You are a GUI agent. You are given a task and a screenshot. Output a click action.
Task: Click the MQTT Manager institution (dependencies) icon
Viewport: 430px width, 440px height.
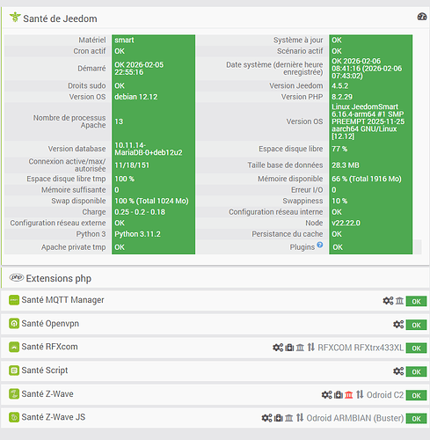399,301
